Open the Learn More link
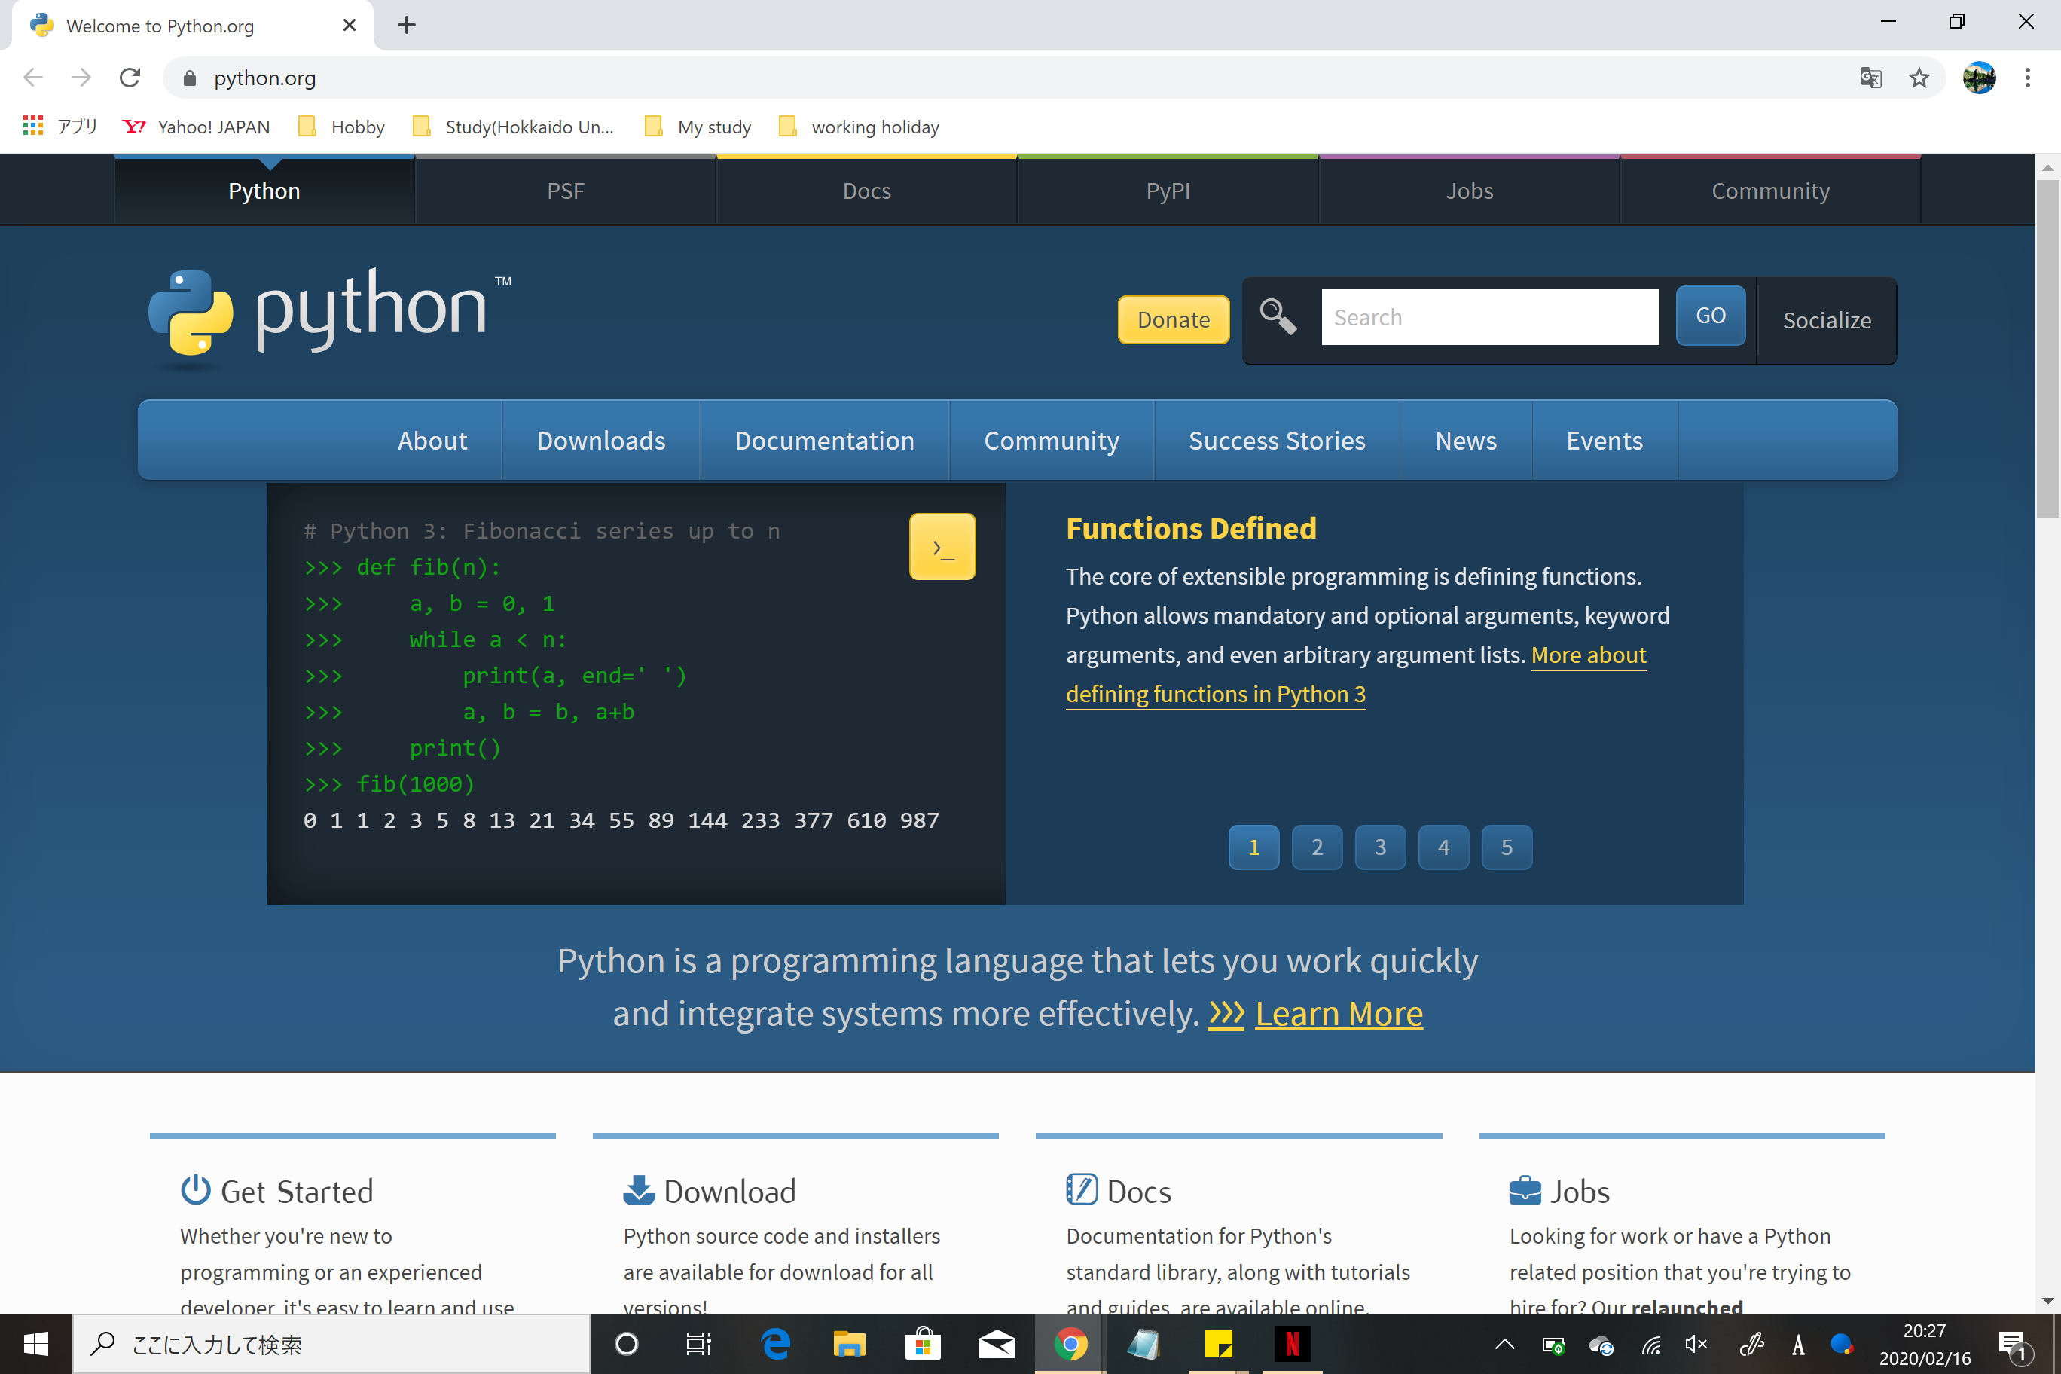 [1338, 1014]
